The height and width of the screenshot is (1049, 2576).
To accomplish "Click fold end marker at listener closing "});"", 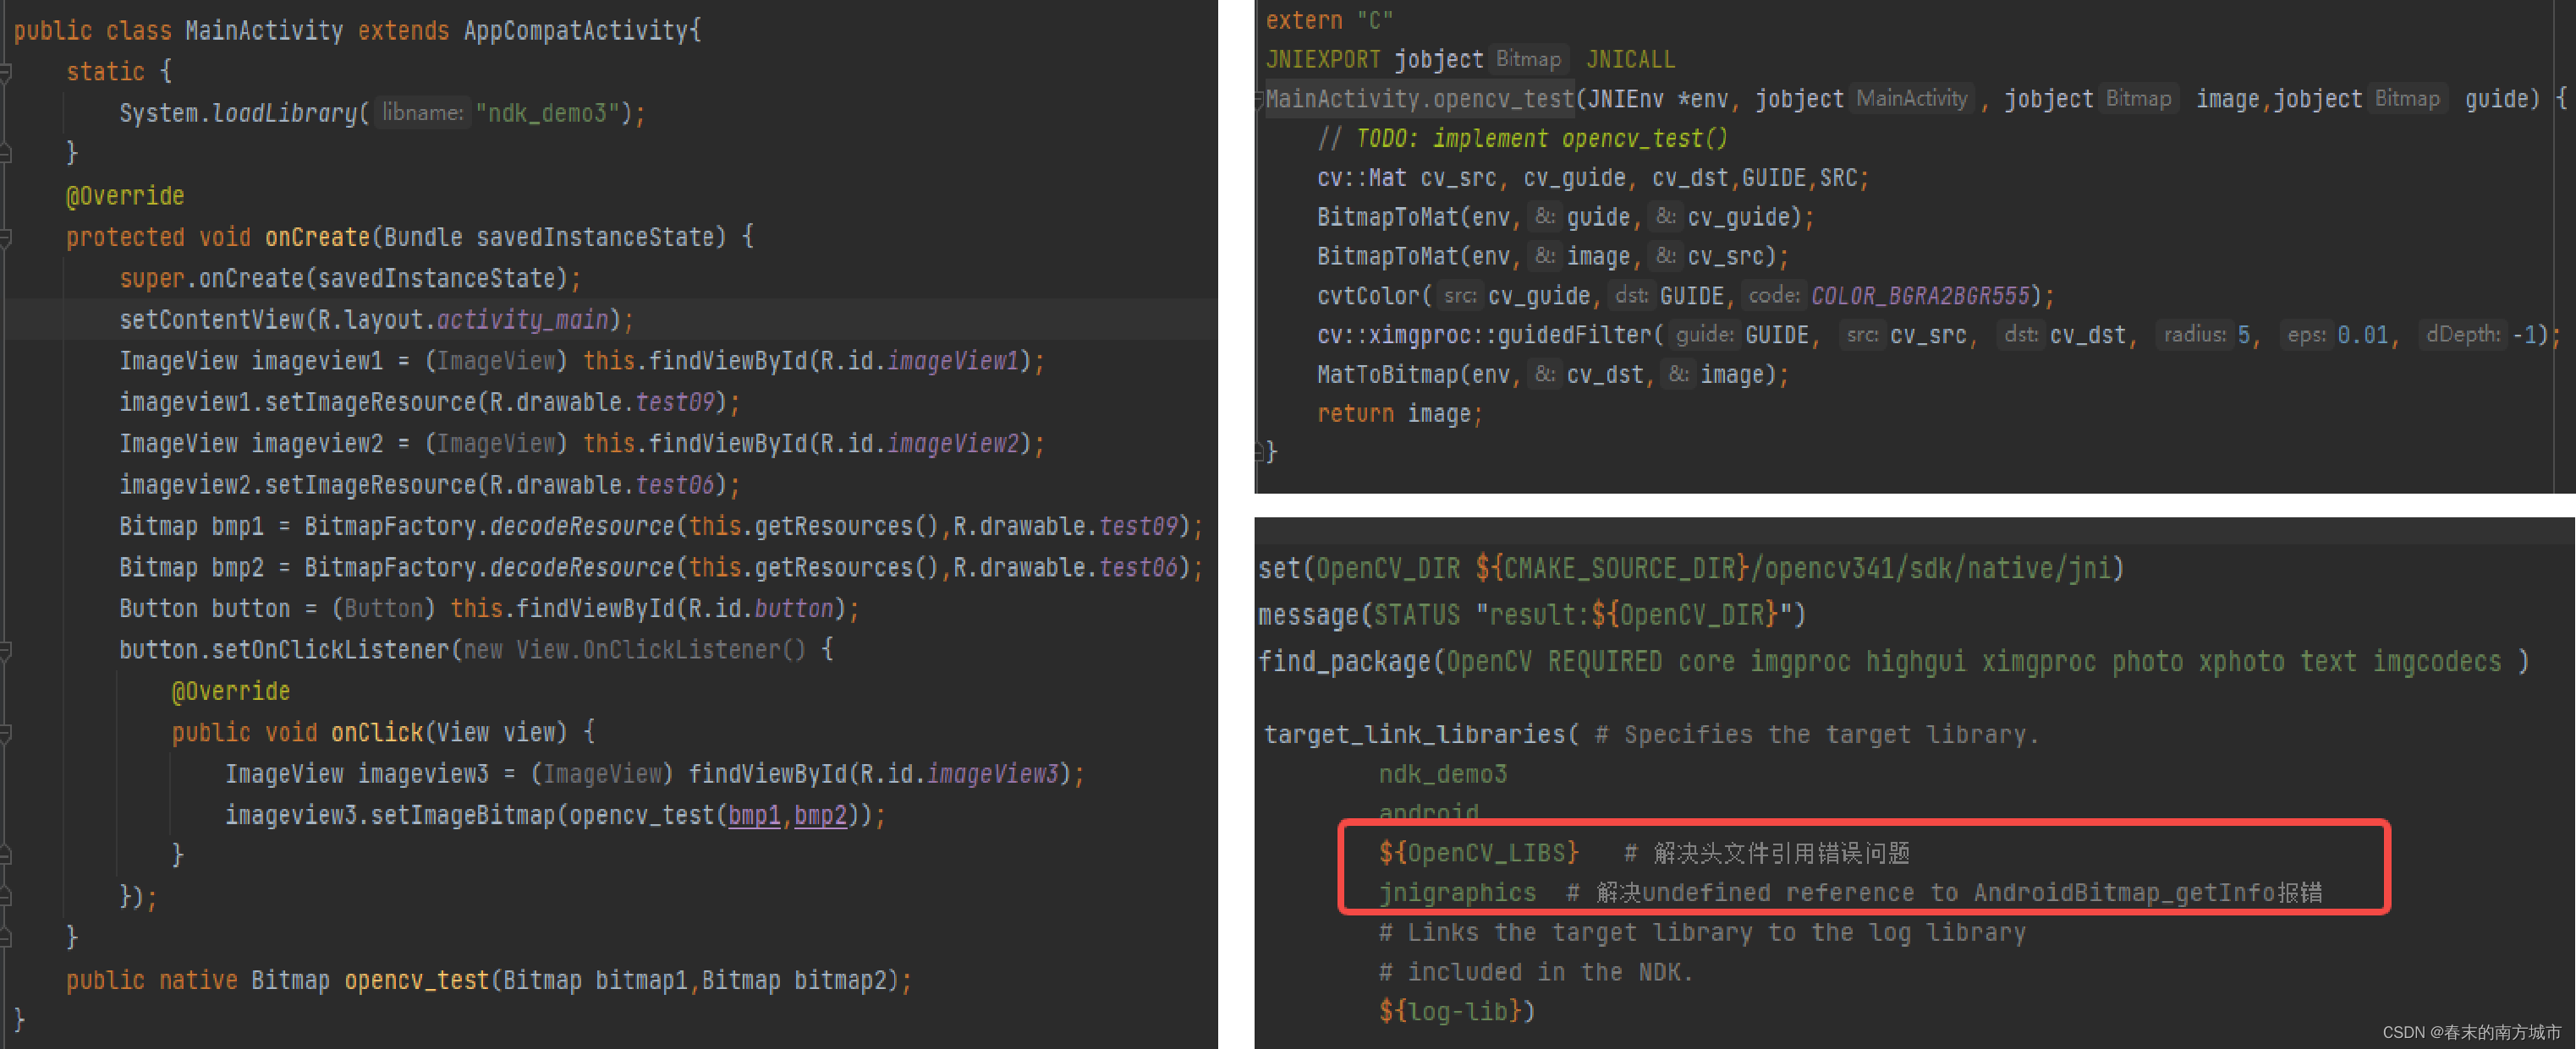I will [5, 896].
